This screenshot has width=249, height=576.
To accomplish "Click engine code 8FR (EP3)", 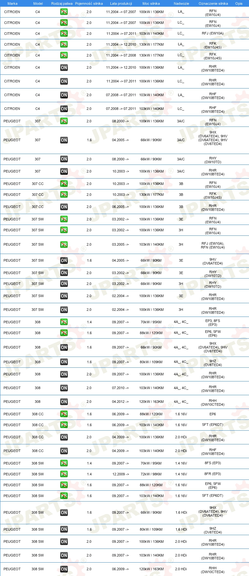I will click(213, 474).
